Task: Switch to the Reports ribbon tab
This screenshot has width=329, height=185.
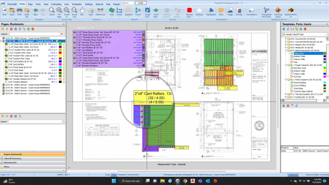Action: point(99,4)
